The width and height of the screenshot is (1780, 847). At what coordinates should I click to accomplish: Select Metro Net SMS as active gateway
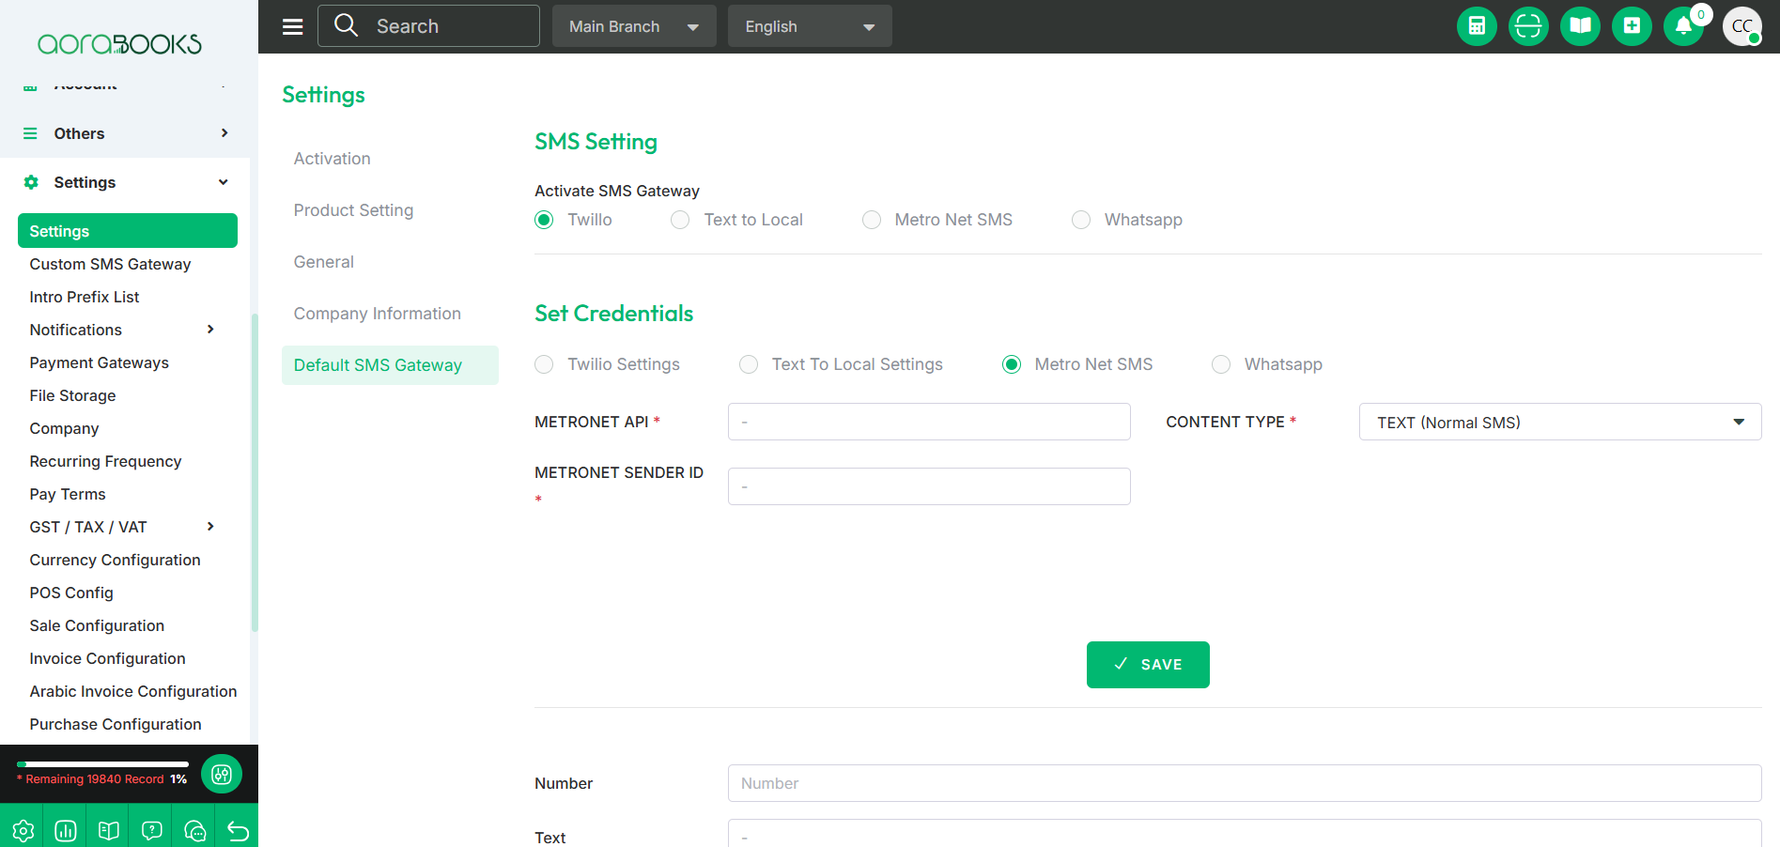point(872,220)
